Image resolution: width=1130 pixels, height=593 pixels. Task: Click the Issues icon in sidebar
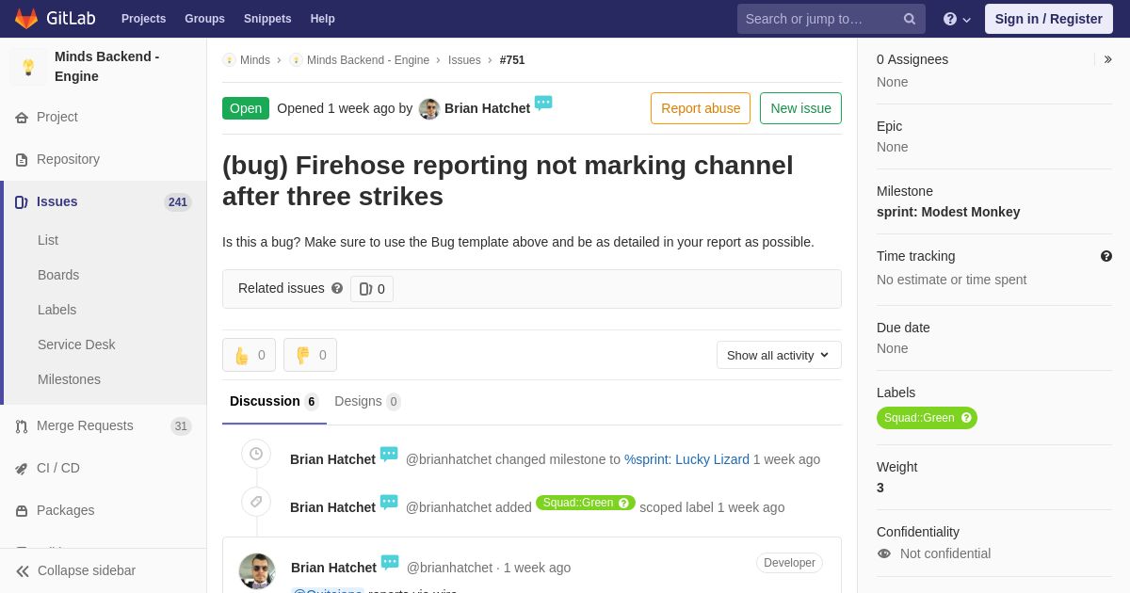click(x=22, y=202)
